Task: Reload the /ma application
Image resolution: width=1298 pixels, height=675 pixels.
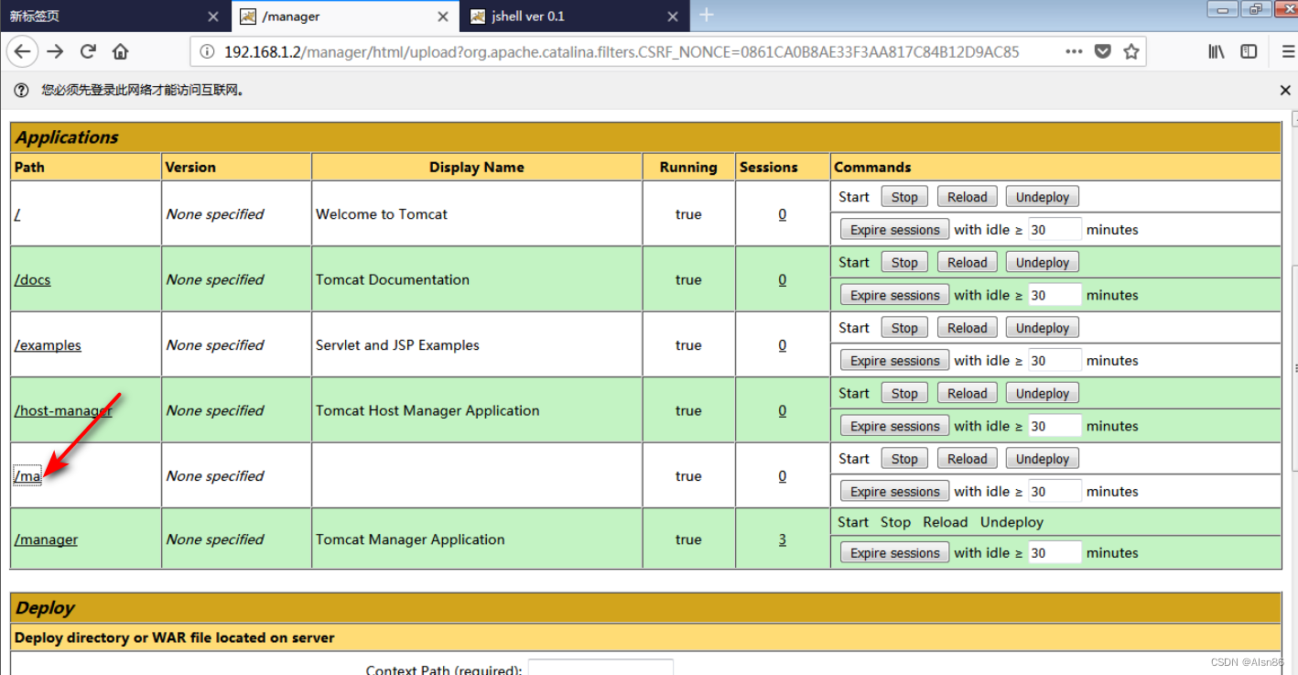Action: 967,459
